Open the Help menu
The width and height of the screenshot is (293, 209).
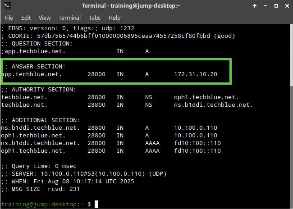(114, 18)
